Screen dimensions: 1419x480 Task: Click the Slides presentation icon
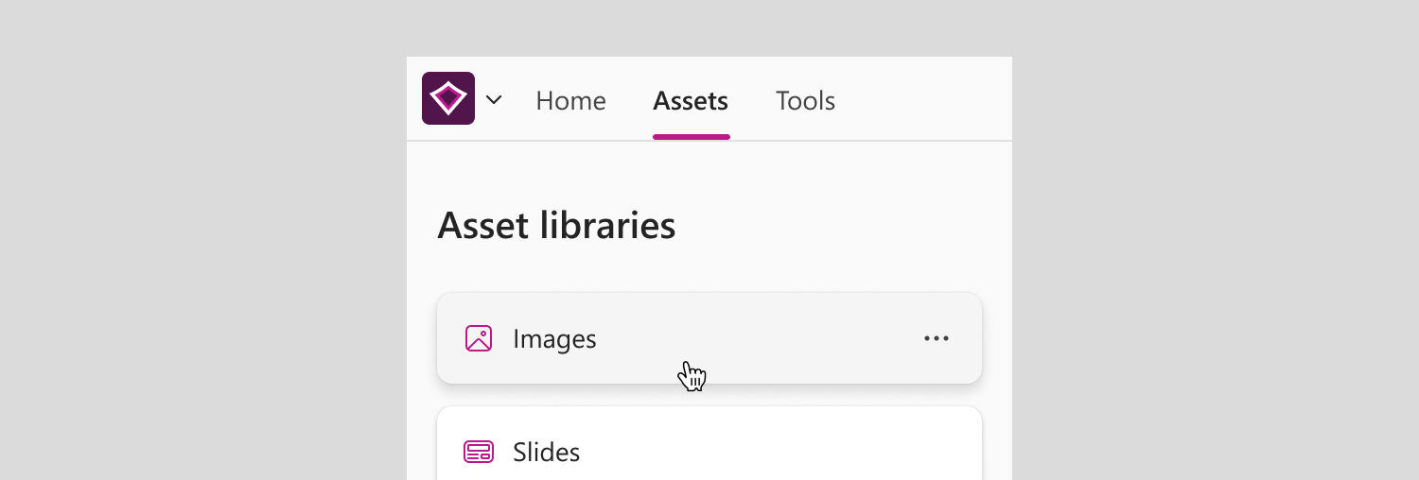tap(479, 452)
